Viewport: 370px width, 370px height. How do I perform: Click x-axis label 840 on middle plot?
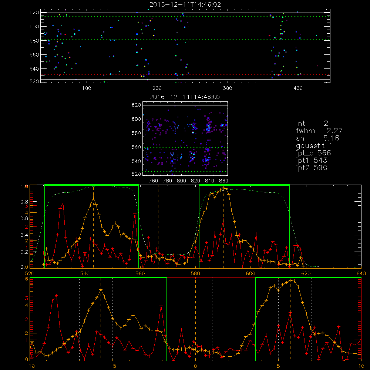[209, 181]
